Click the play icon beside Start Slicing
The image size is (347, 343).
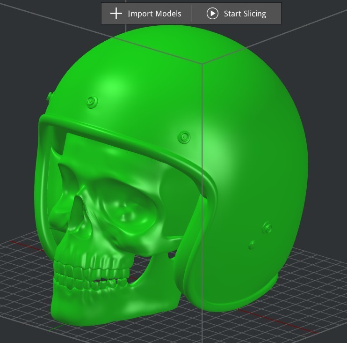(x=212, y=14)
